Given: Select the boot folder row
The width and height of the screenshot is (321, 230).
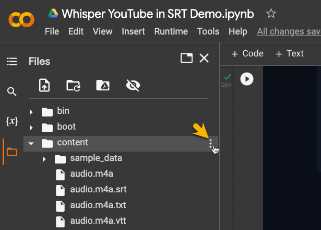Looking at the screenshot, I should (x=121, y=127).
